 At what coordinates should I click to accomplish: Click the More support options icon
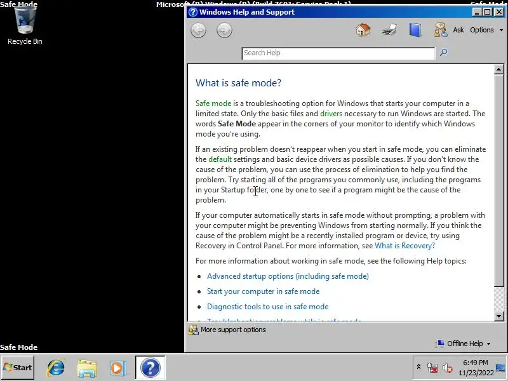(x=194, y=330)
